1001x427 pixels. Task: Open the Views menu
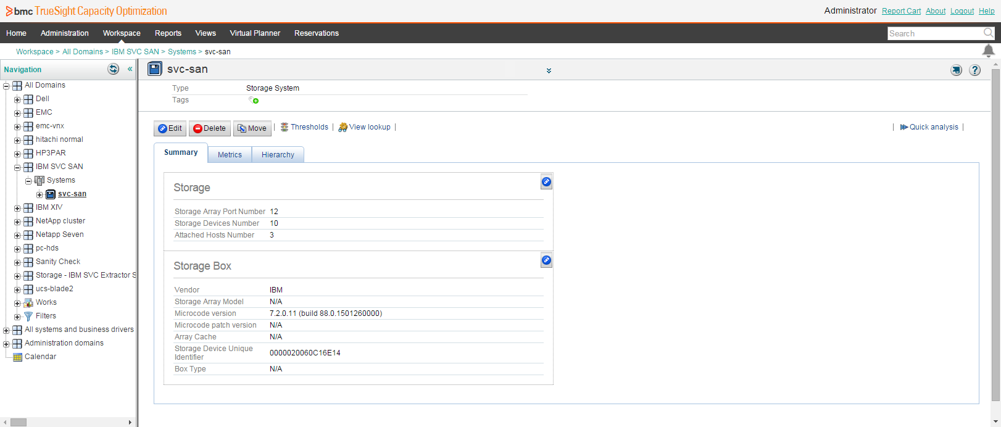pyautogui.click(x=206, y=33)
